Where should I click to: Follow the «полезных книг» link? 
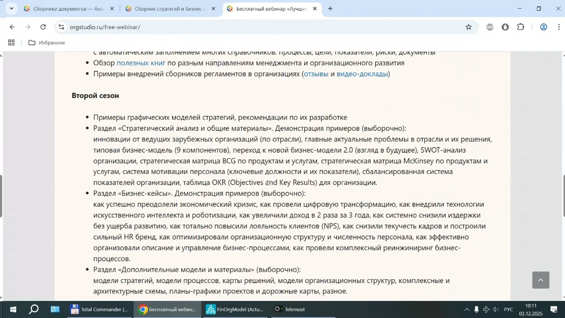141,63
